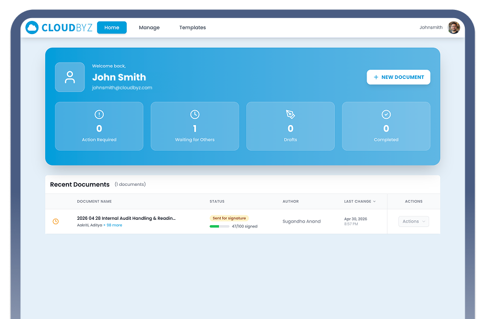Click the Johnsmith username label
Screen dimensions: 484x319
[431, 27]
